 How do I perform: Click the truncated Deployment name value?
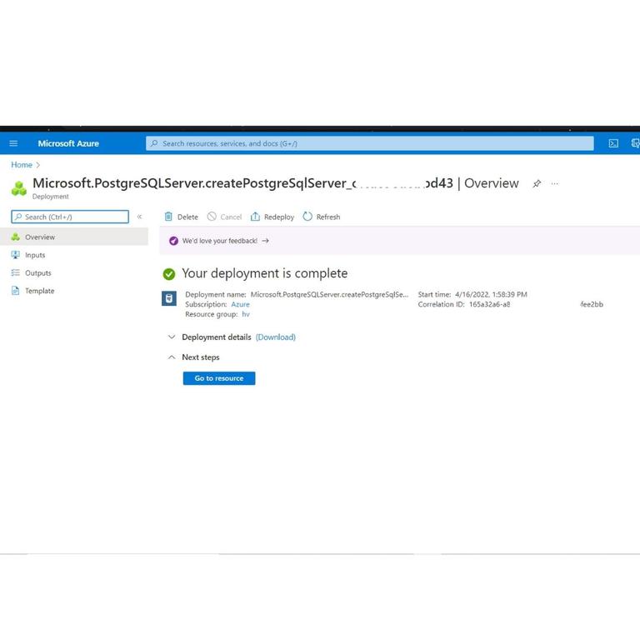pos(329,294)
